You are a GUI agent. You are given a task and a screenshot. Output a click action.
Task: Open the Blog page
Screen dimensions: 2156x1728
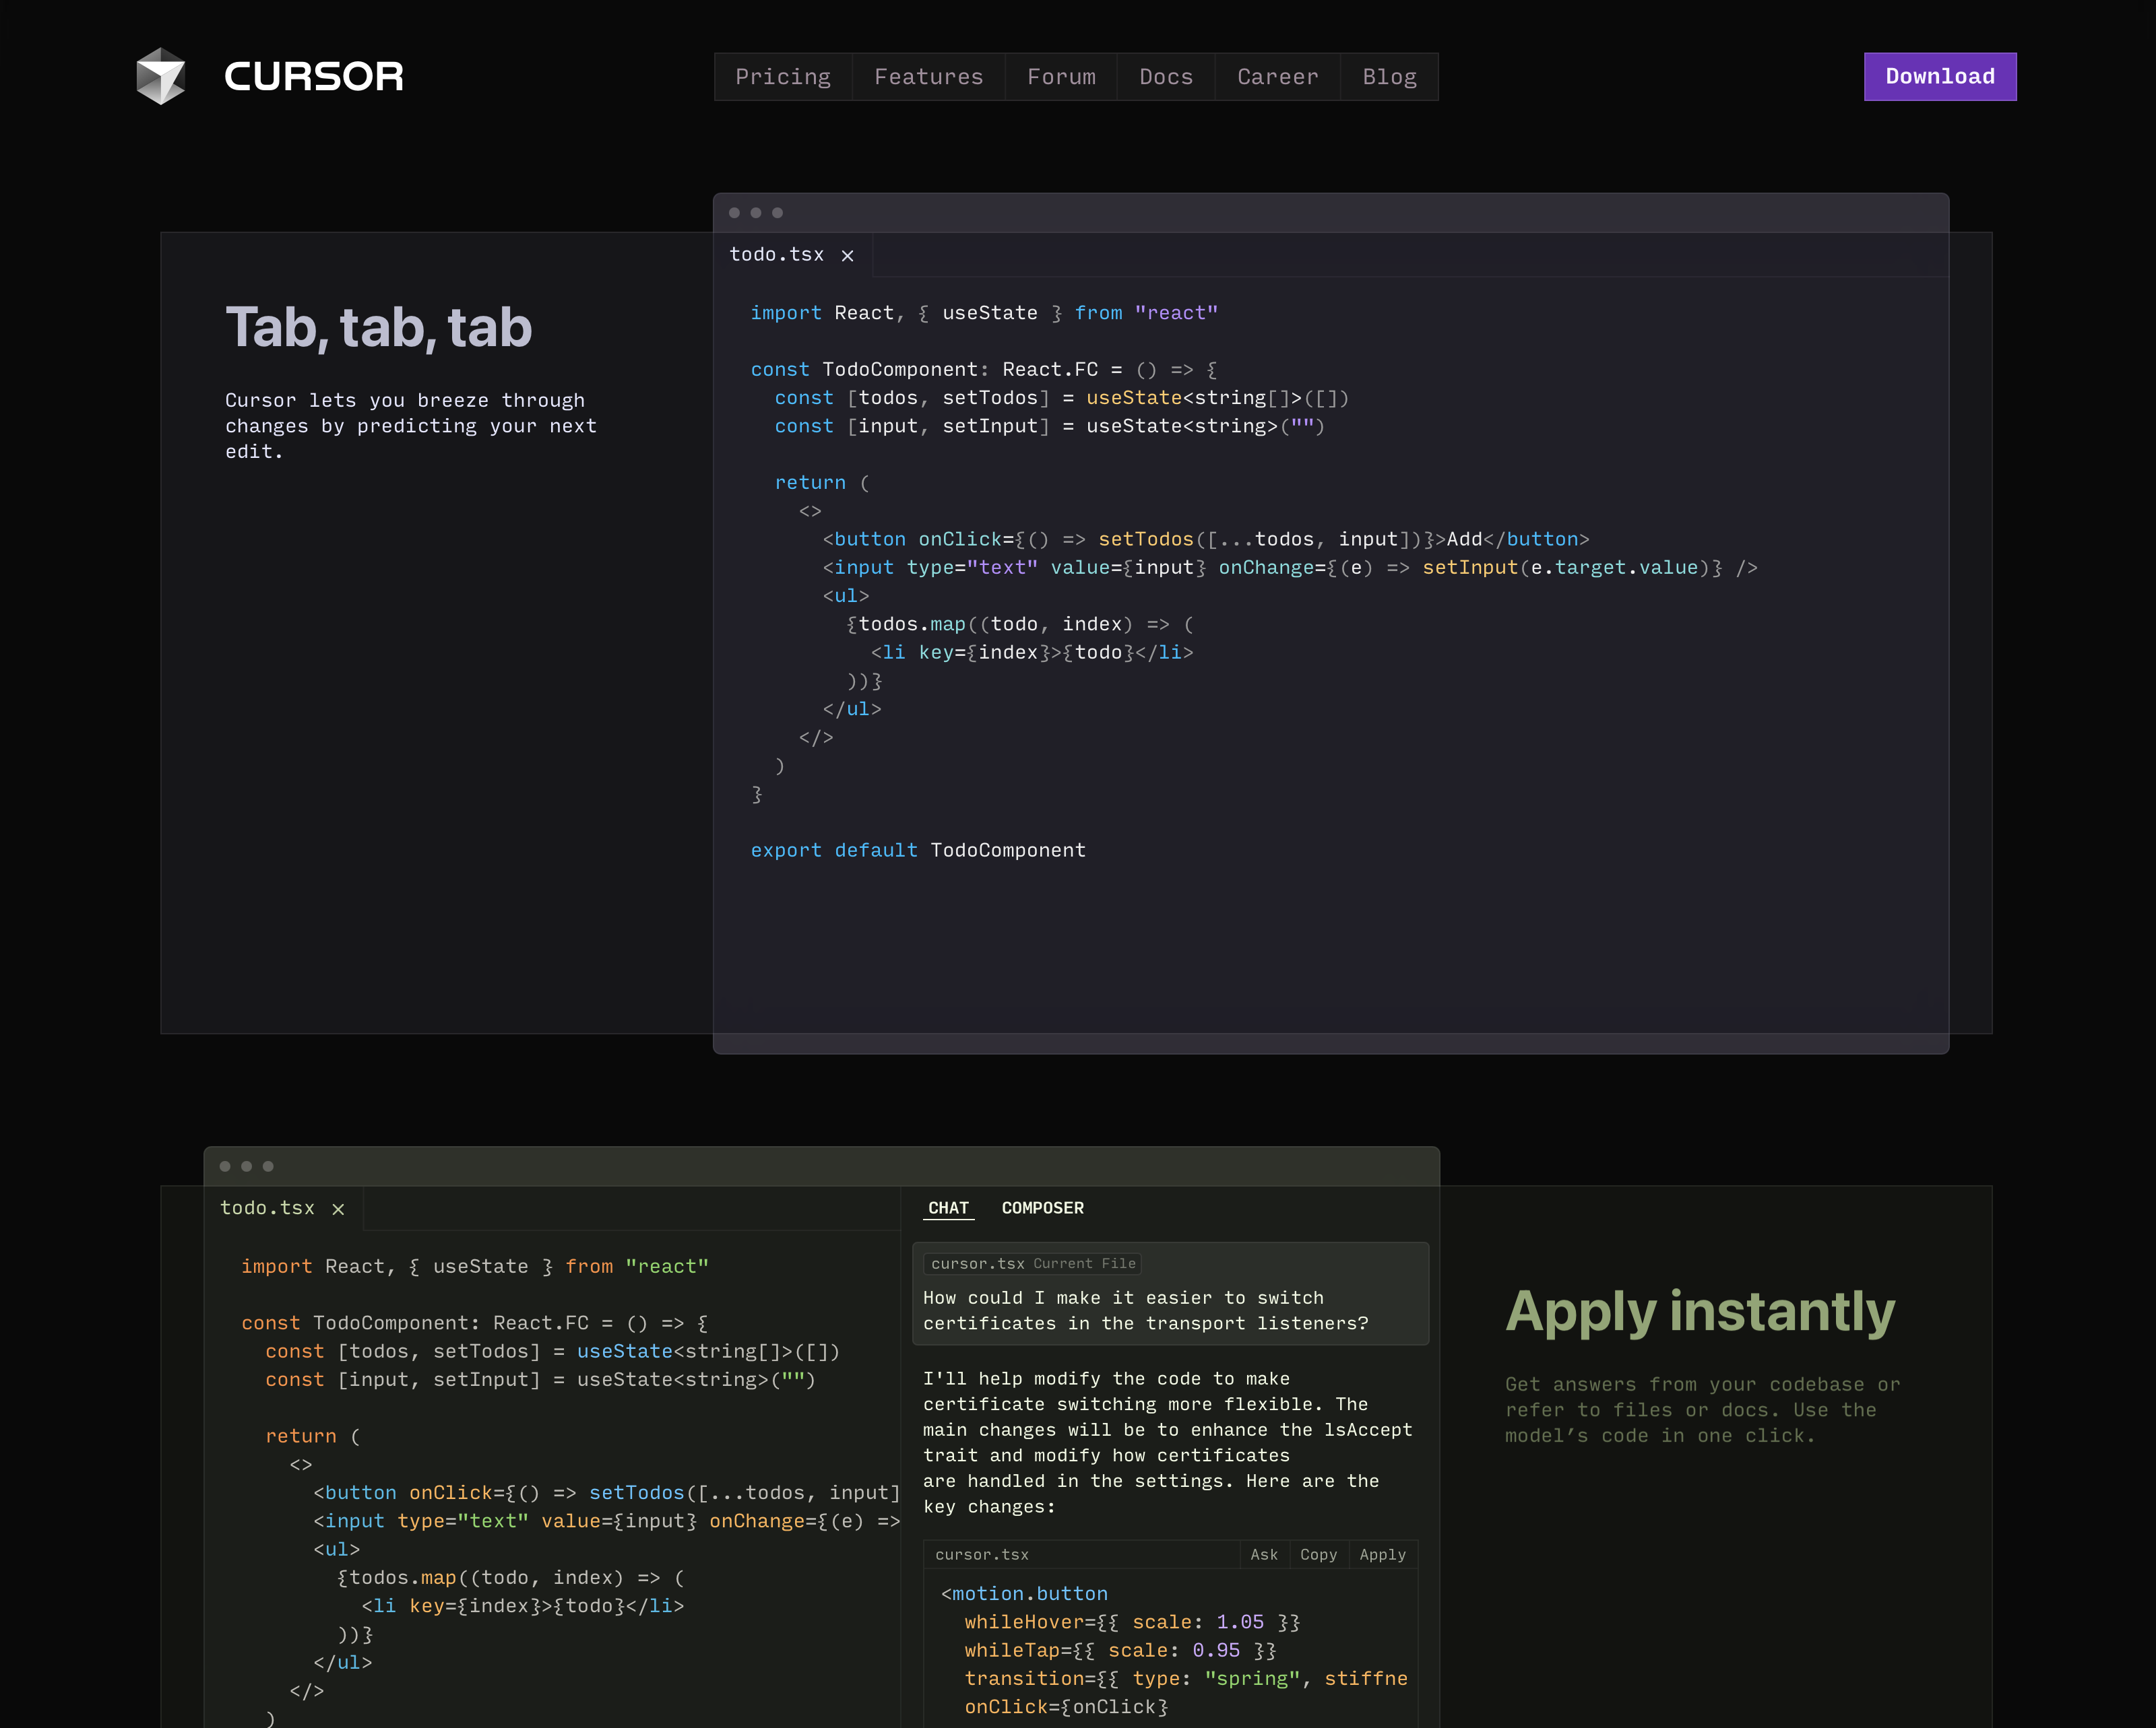1389,77
